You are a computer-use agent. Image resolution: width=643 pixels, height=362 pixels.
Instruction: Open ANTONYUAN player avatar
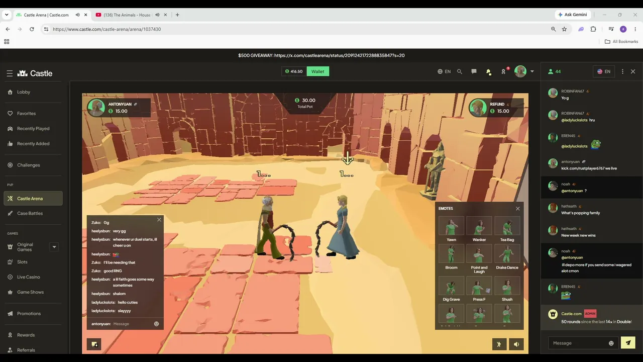coord(96,108)
